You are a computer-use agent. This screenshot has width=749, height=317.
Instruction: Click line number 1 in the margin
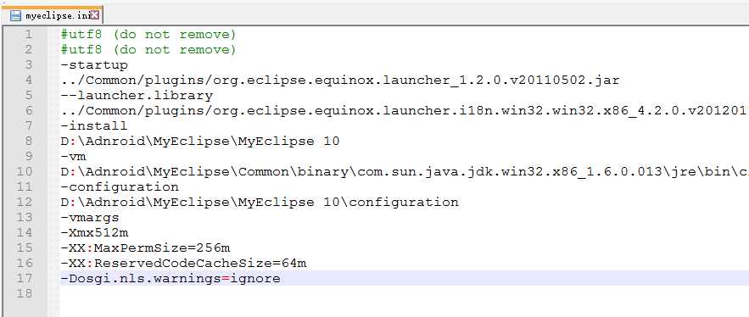coord(28,35)
